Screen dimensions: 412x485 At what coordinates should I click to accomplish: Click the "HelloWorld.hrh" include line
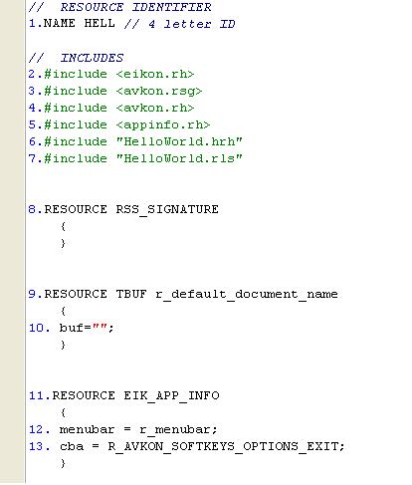tap(135, 141)
